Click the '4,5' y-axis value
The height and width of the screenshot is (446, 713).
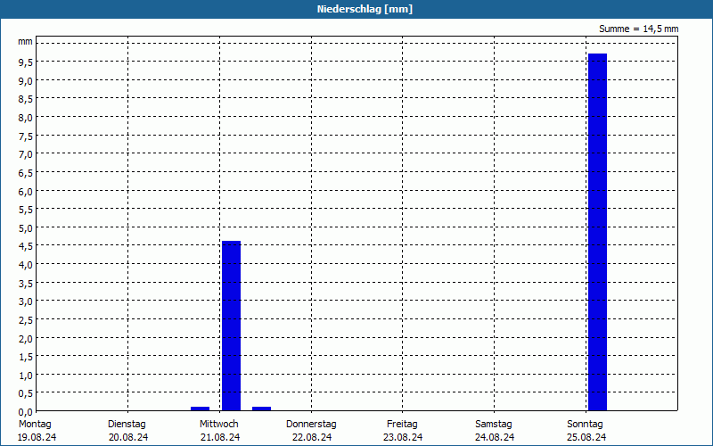(26, 247)
